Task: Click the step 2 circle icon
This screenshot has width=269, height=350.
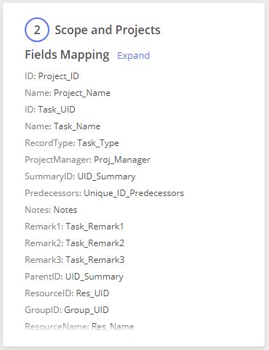Action: [37, 30]
